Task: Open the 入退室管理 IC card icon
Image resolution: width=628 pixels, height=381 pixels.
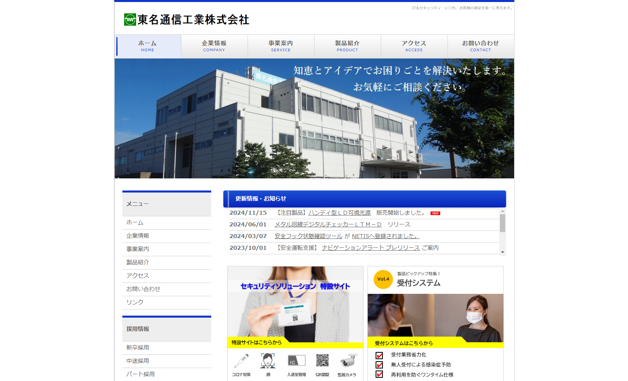Action: pos(296,360)
